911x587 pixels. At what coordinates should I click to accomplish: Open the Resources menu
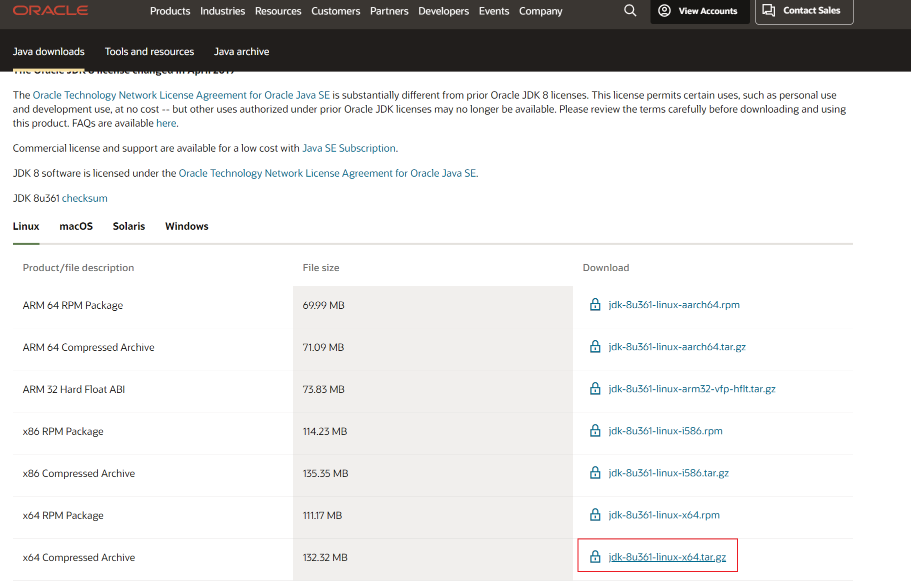coord(278,11)
